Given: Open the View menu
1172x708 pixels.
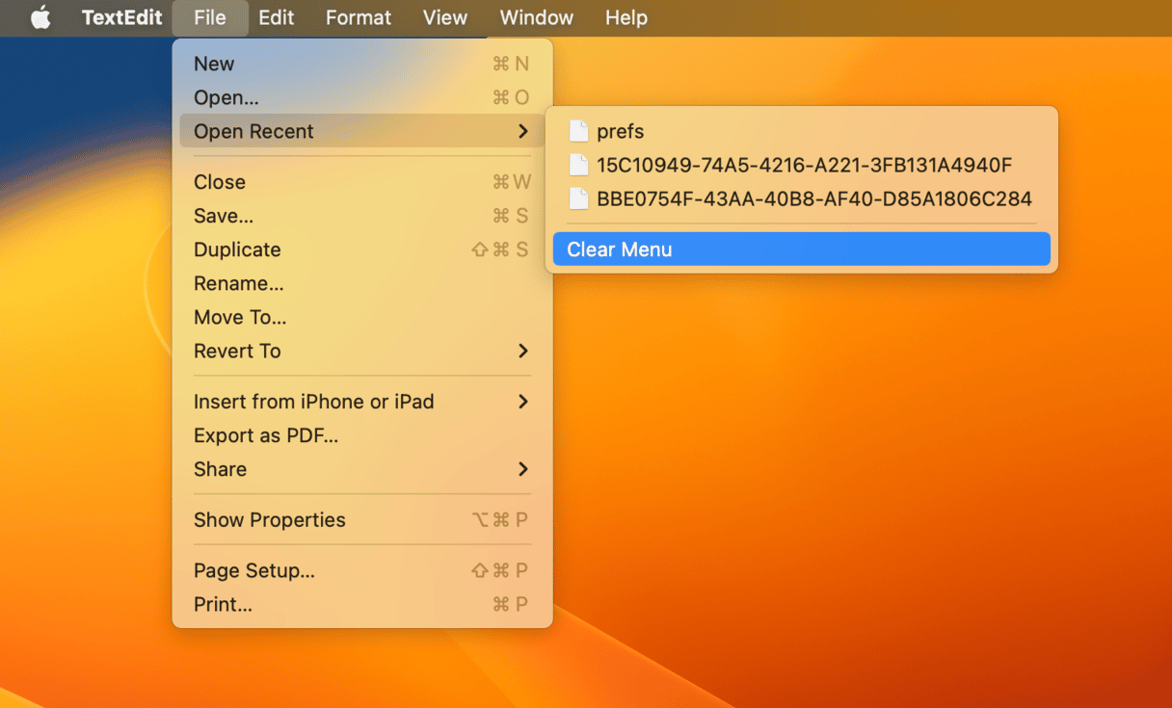Looking at the screenshot, I should click(x=445, y=17).
